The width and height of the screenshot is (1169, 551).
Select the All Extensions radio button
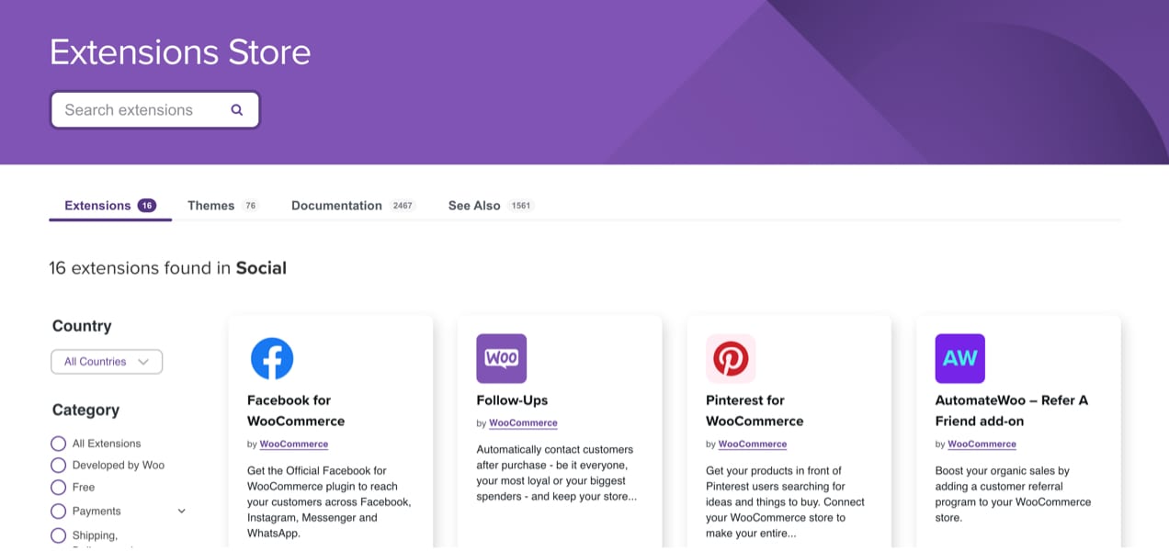coord(58,443)
